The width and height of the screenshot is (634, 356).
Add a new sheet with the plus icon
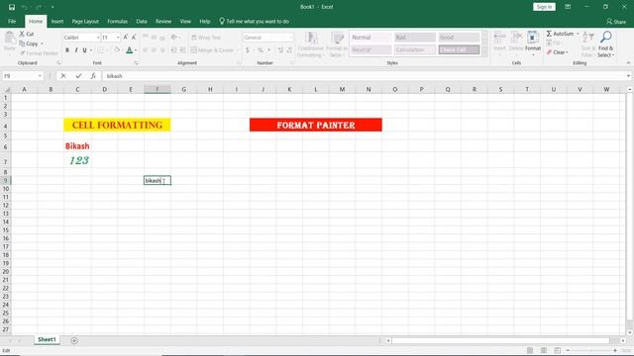tap(74, 340)
